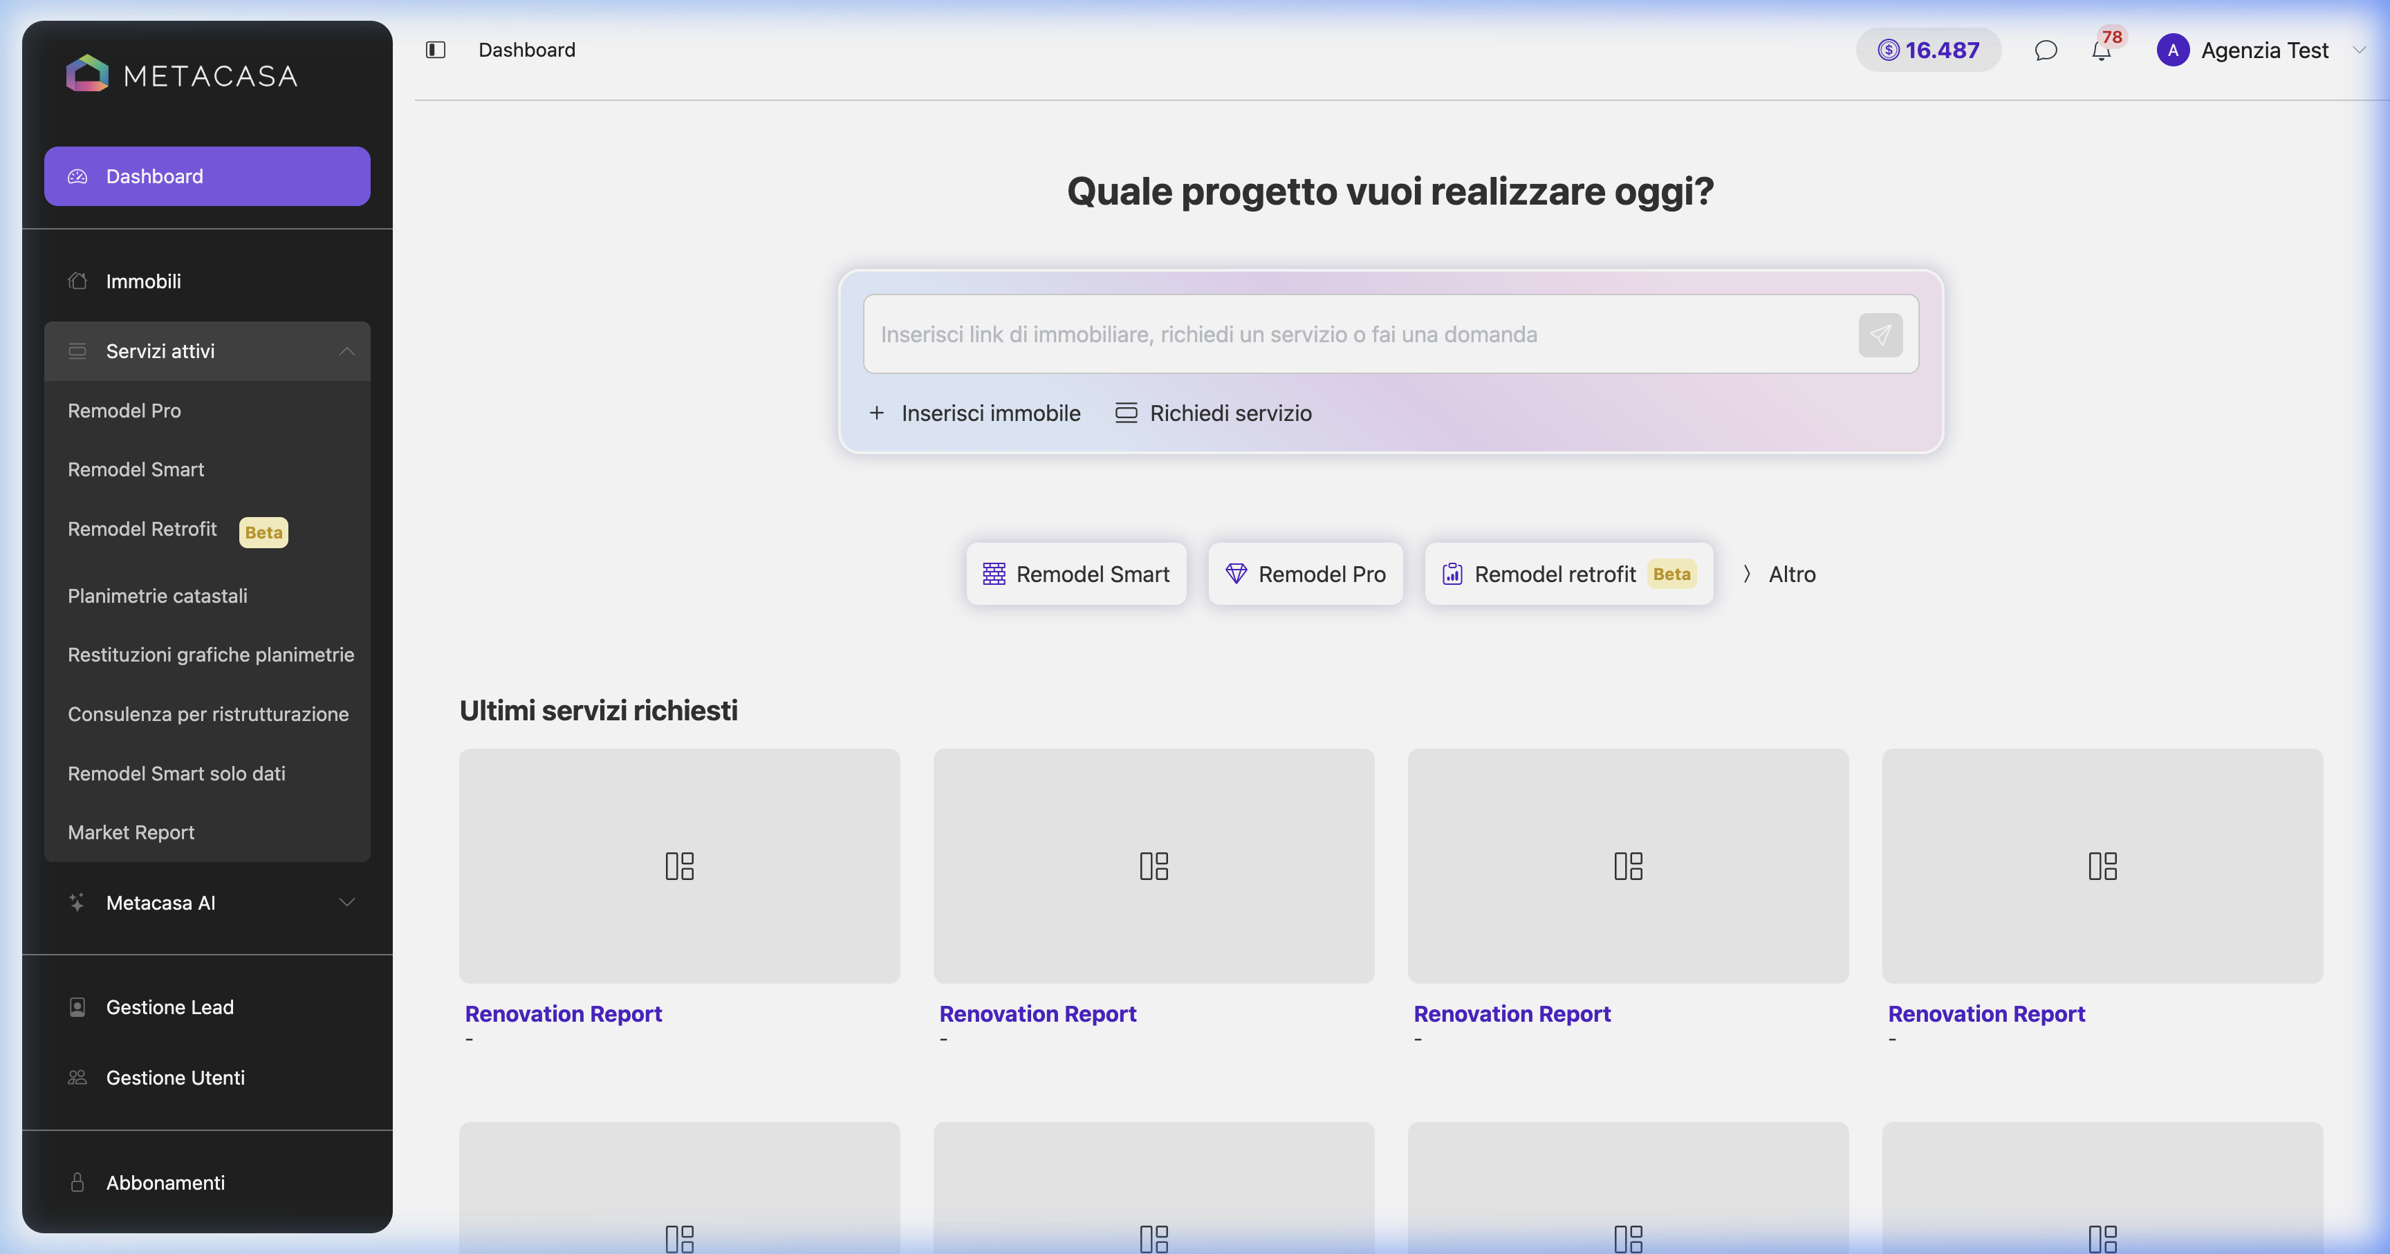
Task: Focus the property link input field
Action: [x=1359, y=334]
